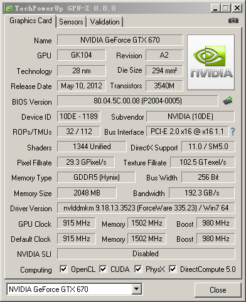Viewport: 246px width, 302px height.
Task: Click the "Release Date" label
Action: [x=31, y=86]
